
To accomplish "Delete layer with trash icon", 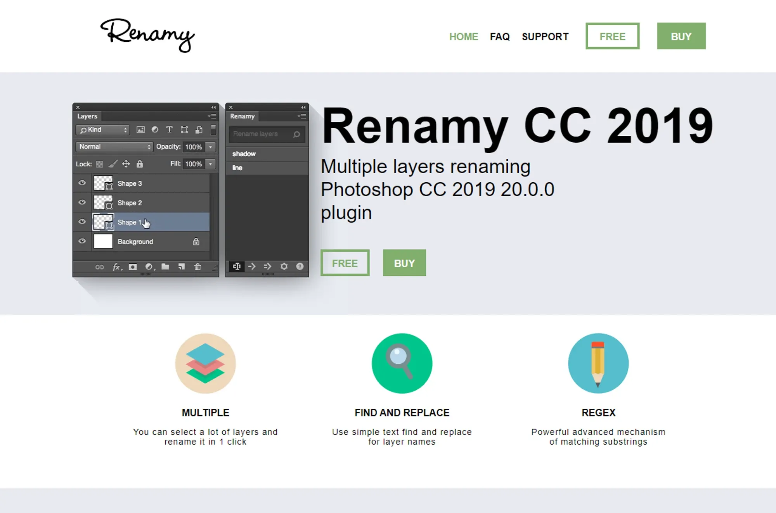I will click(x=197, y=267).
